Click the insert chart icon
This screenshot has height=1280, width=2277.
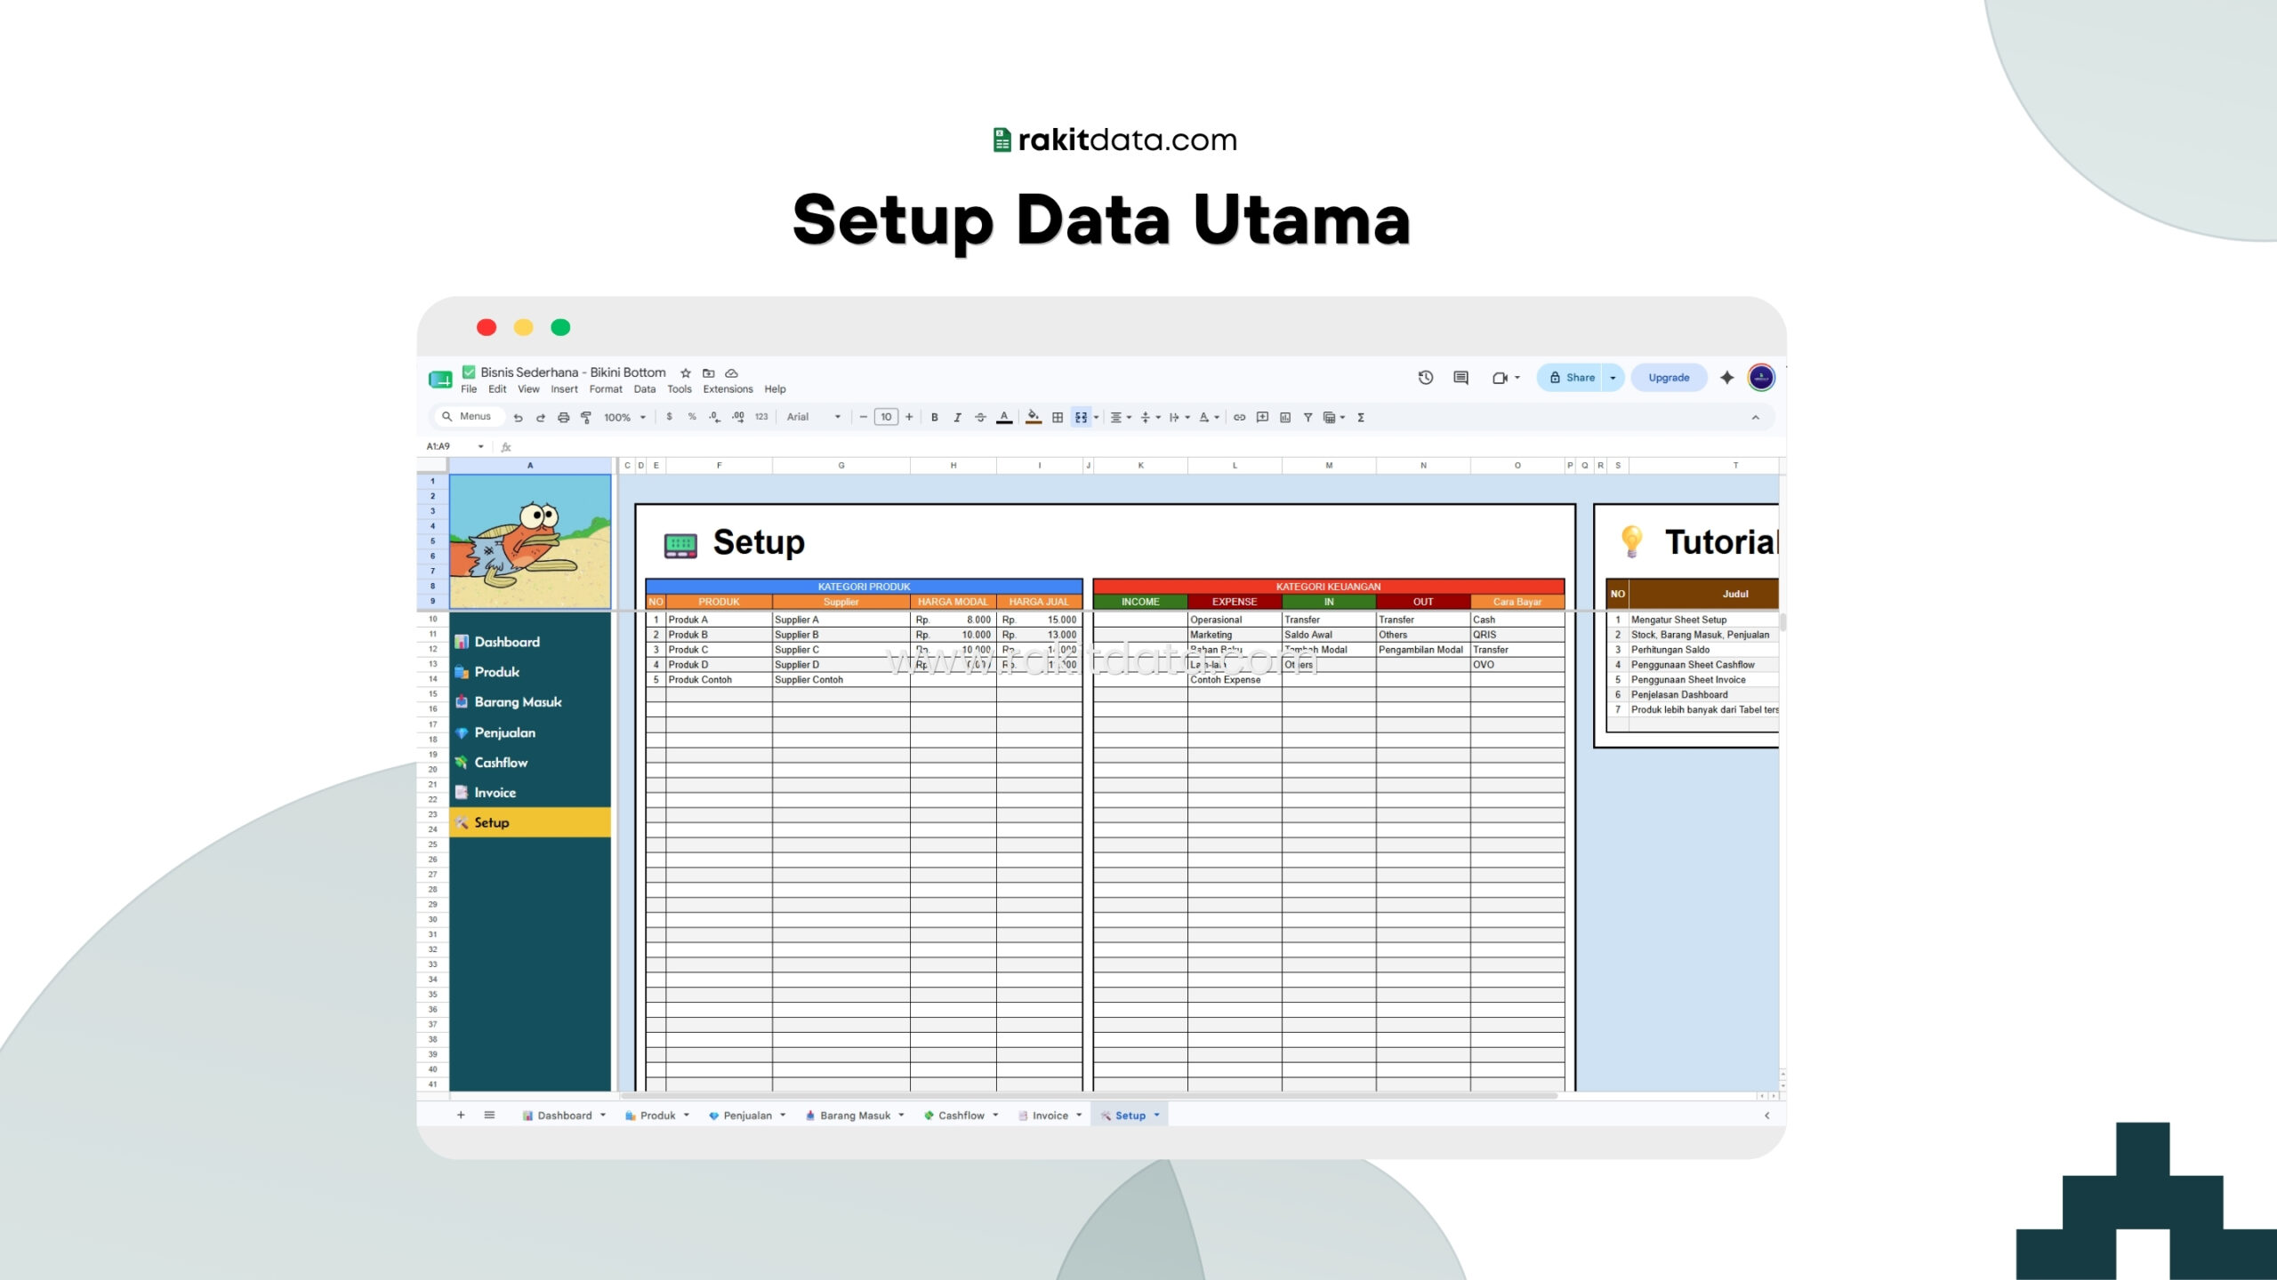click(x=1285, y=417)
